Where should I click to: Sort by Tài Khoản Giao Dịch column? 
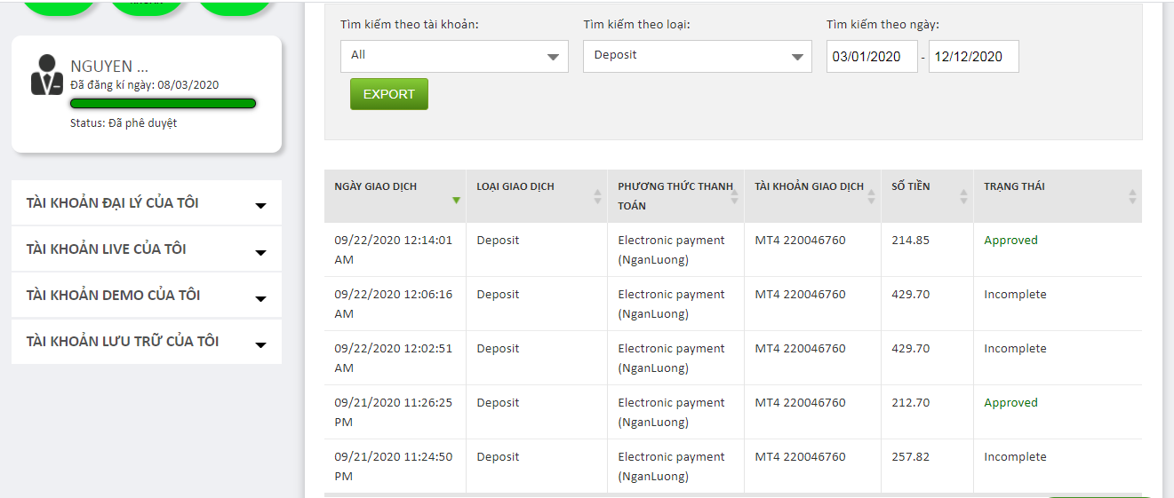point(871,196)
